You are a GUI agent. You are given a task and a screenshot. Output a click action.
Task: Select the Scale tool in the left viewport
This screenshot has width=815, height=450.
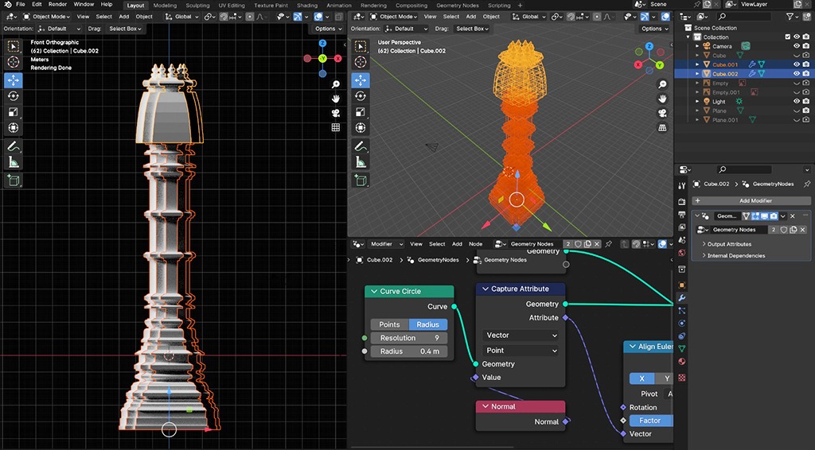[x=14, y=112]
